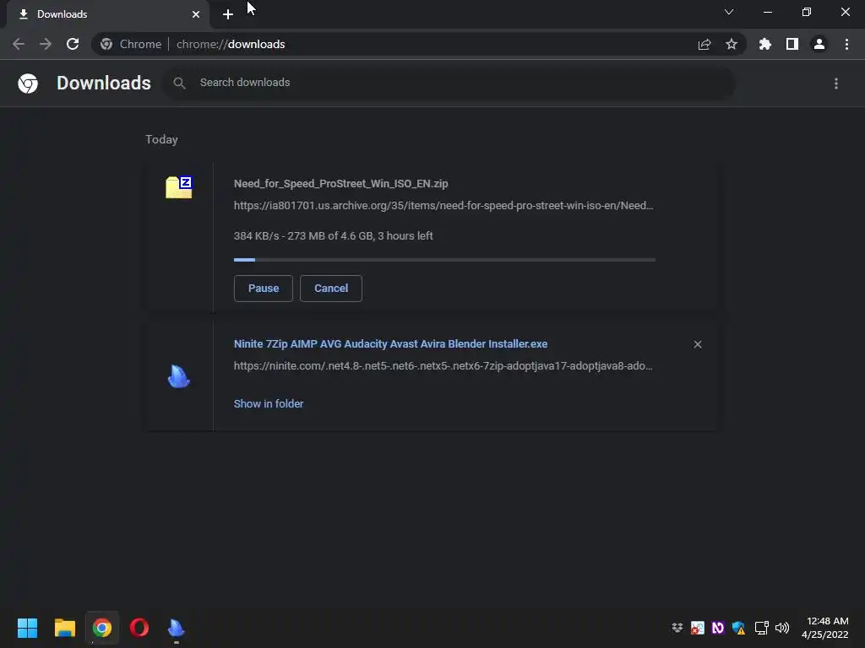Minimize the Chrome window
The image size is (865, 648).
(x=767, y=12)
